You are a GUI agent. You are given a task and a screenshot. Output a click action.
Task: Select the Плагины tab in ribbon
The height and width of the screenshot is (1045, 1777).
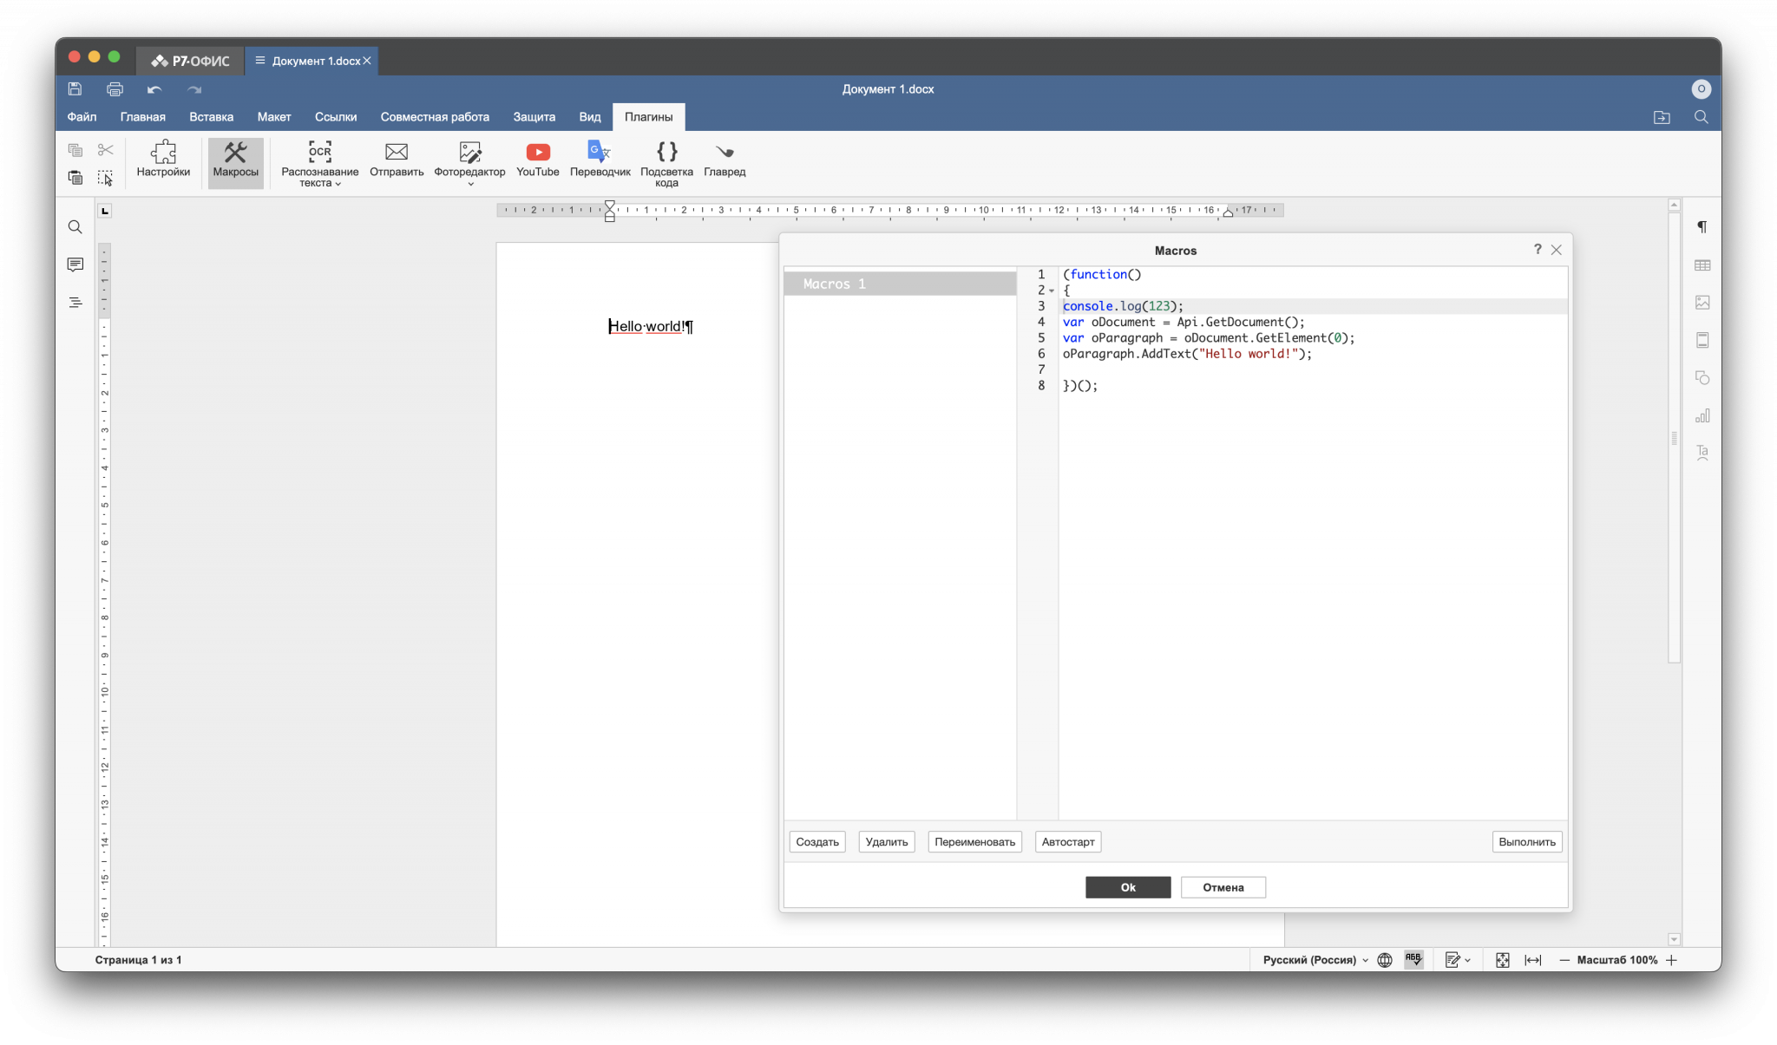point(650,117)
